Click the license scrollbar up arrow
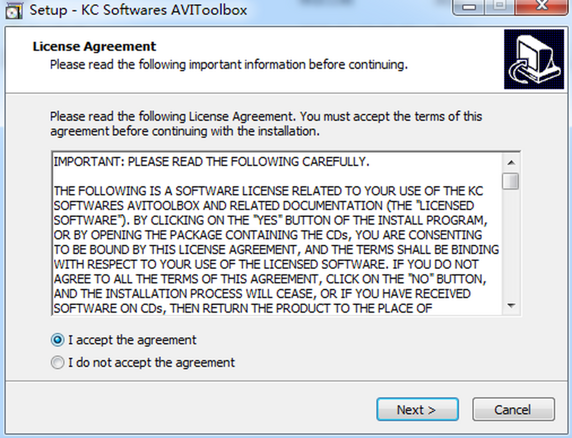 [x=511, y=162]
